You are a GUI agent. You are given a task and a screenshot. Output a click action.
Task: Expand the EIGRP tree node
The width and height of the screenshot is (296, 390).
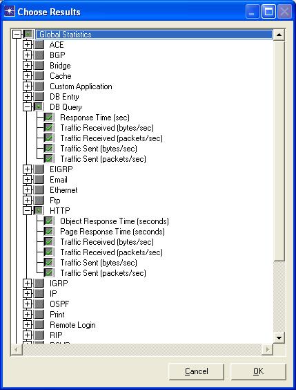click(x=28, y=169)
